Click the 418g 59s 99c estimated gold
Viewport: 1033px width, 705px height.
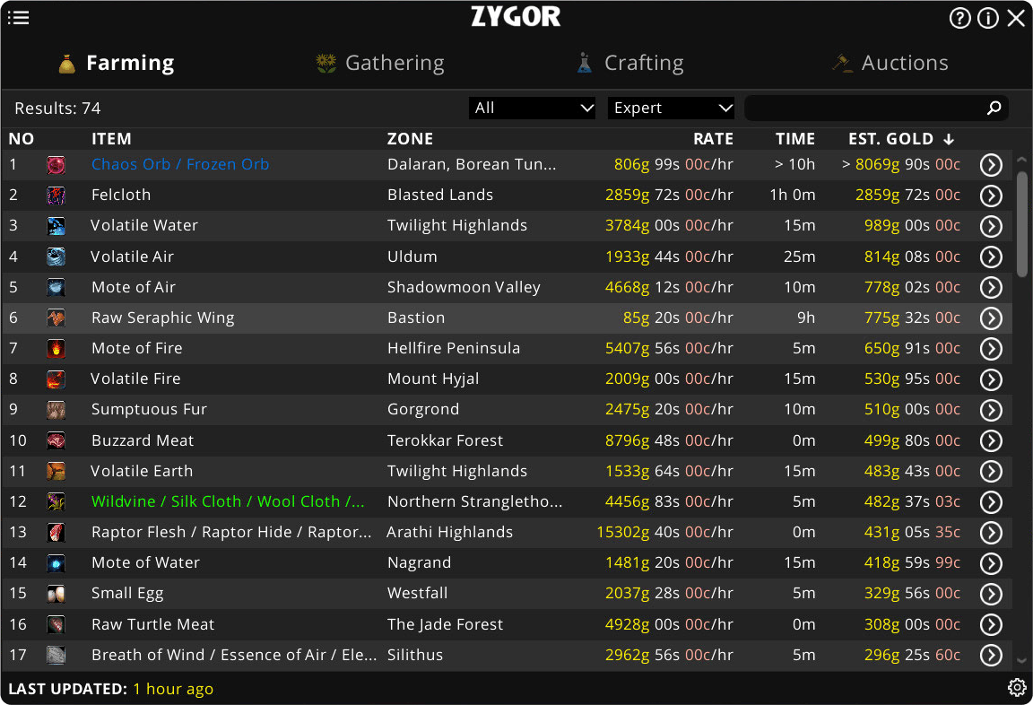(912, 562)
